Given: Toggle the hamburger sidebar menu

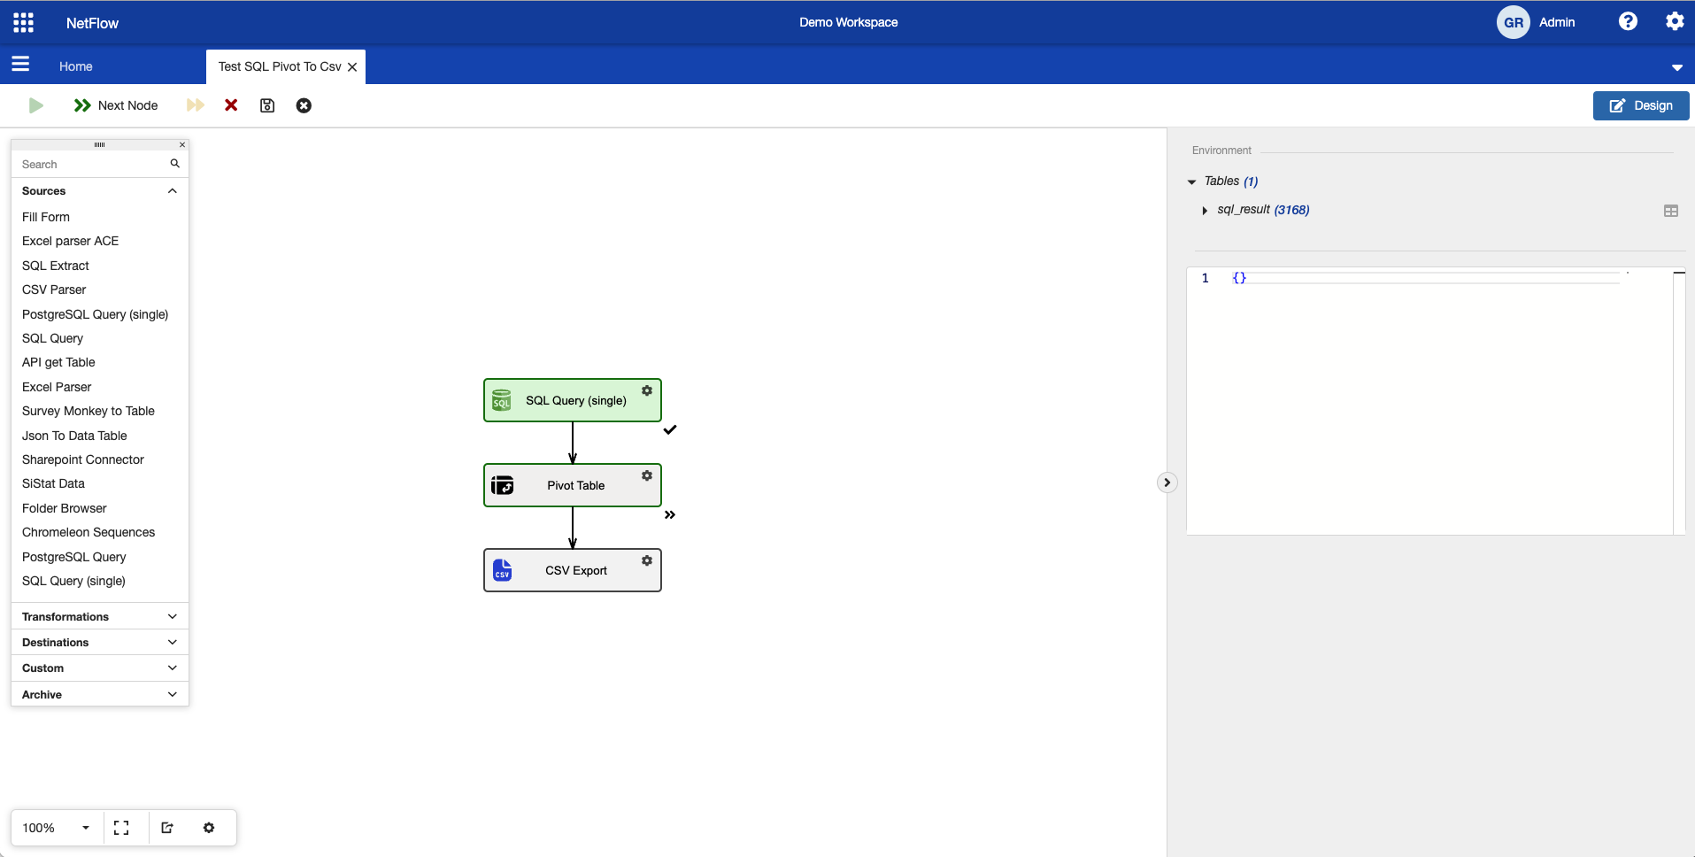Looking at the screenshot, I should click(x=20, y=65).
